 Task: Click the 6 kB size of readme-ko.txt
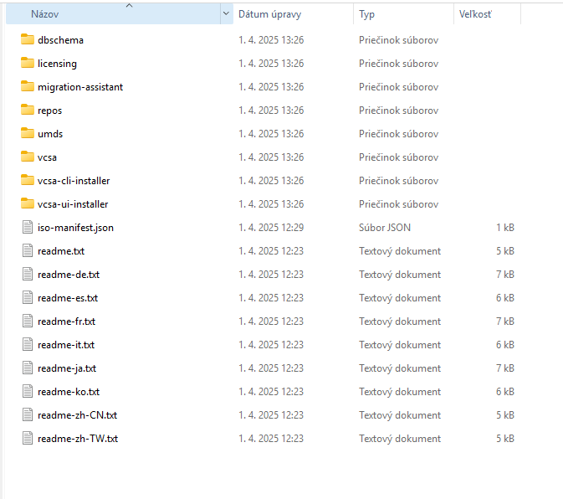[505, 392]
